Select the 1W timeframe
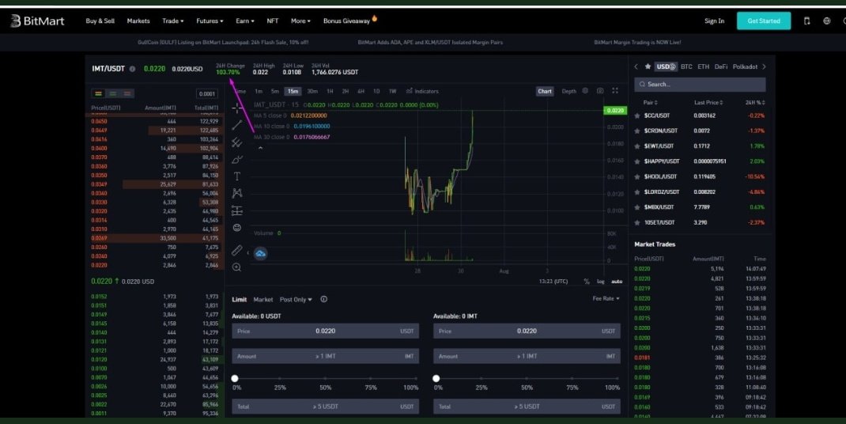The height and width of the screenshot is (424, 846). pos(393,91)
